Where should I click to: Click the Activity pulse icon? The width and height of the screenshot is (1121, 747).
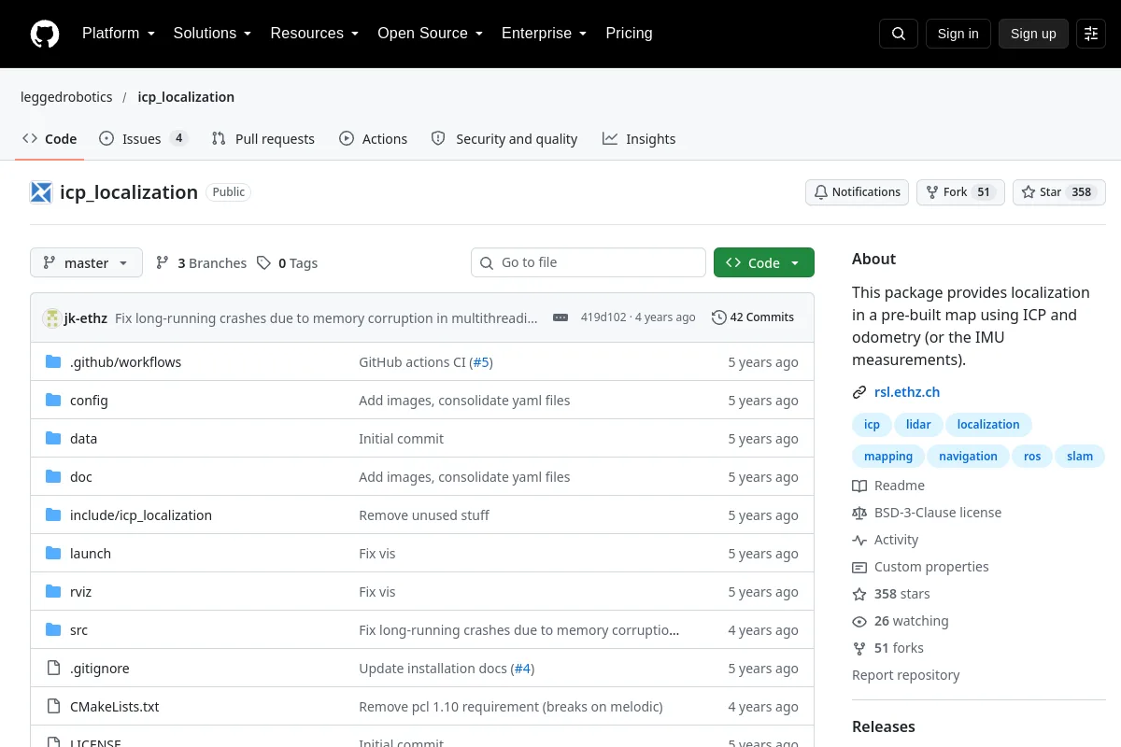[x=859, y=540]
